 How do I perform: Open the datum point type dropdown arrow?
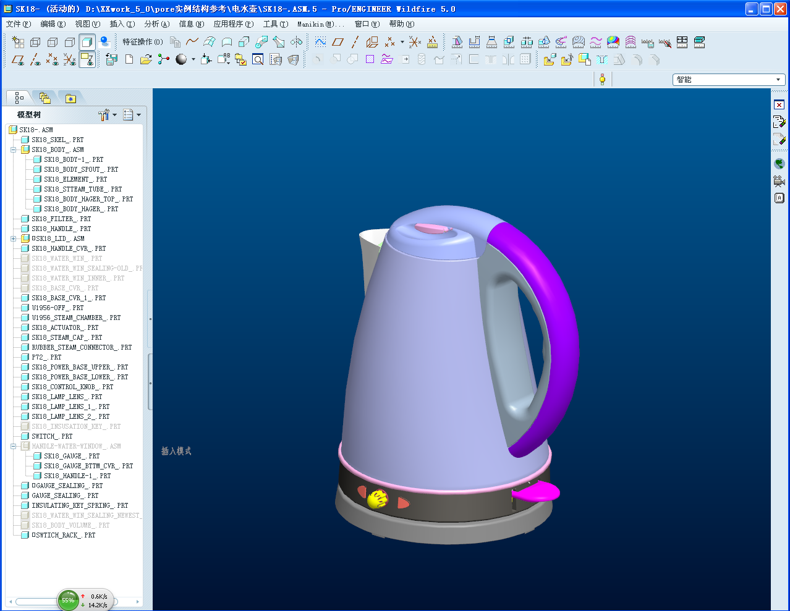point(402,42)
